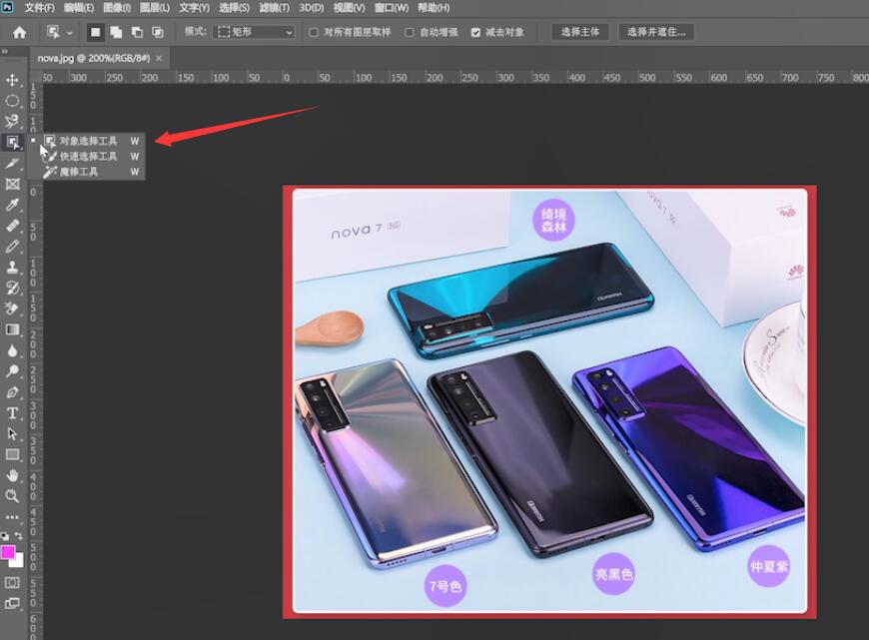Click the 选择并遮住... button
869x640 pixels.
(x=656, y=32)
